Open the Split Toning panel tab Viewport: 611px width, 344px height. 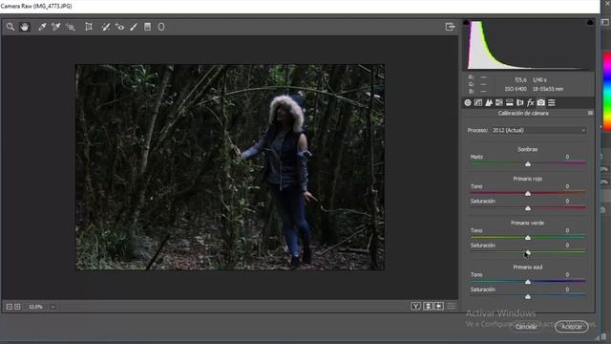coord(509,102)
